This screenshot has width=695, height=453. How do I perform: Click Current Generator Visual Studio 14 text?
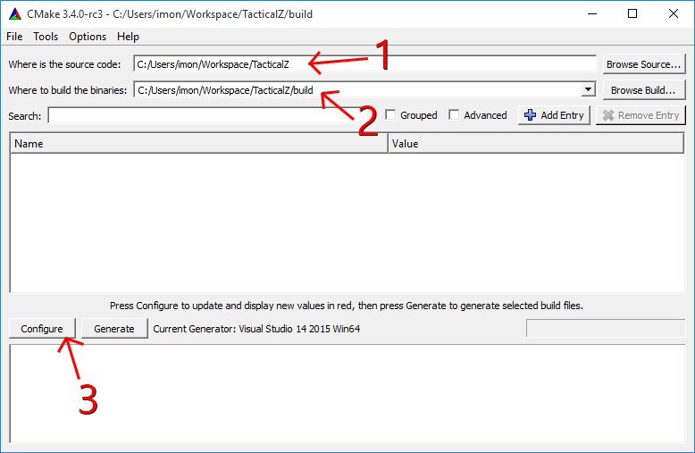[256, 329]
